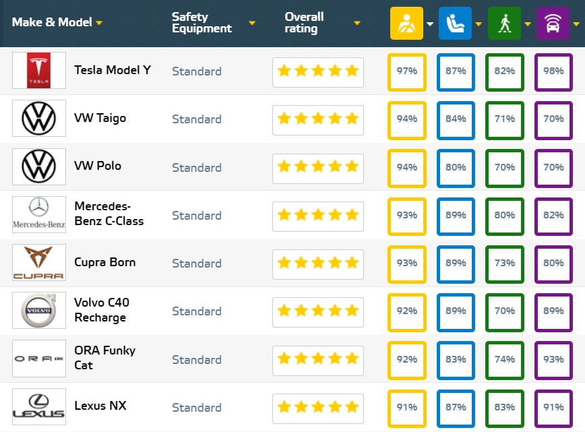Image resolution: width=585 pixels, height=432 pixels.
Task: Click the Cupra logo image
Action: [39, 263]
